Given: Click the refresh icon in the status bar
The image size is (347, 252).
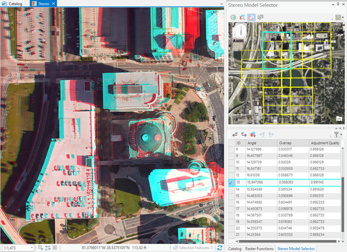Looking at the screenshot, I should (220, 248).
